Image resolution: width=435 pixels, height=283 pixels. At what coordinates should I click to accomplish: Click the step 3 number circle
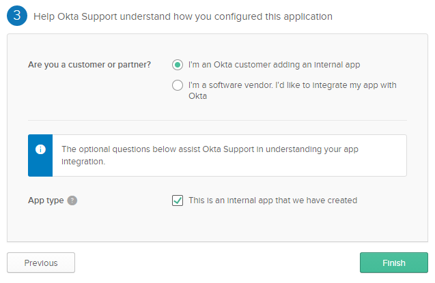(x=17, y=16)
